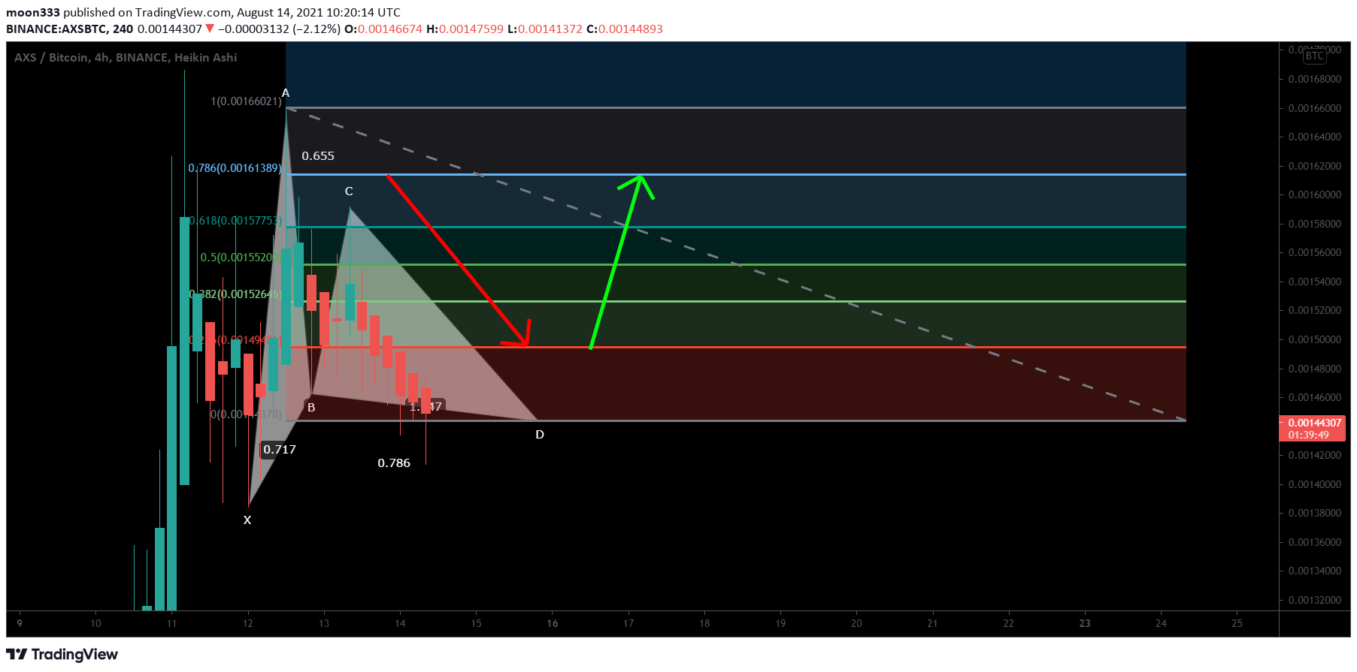Click the harmonic pattern point label X
The image size is (1357, 672).
247,520
